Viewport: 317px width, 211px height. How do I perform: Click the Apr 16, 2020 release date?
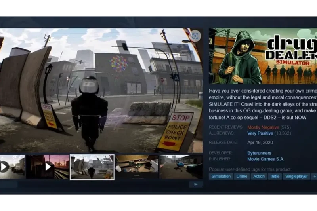coord(260,143)
